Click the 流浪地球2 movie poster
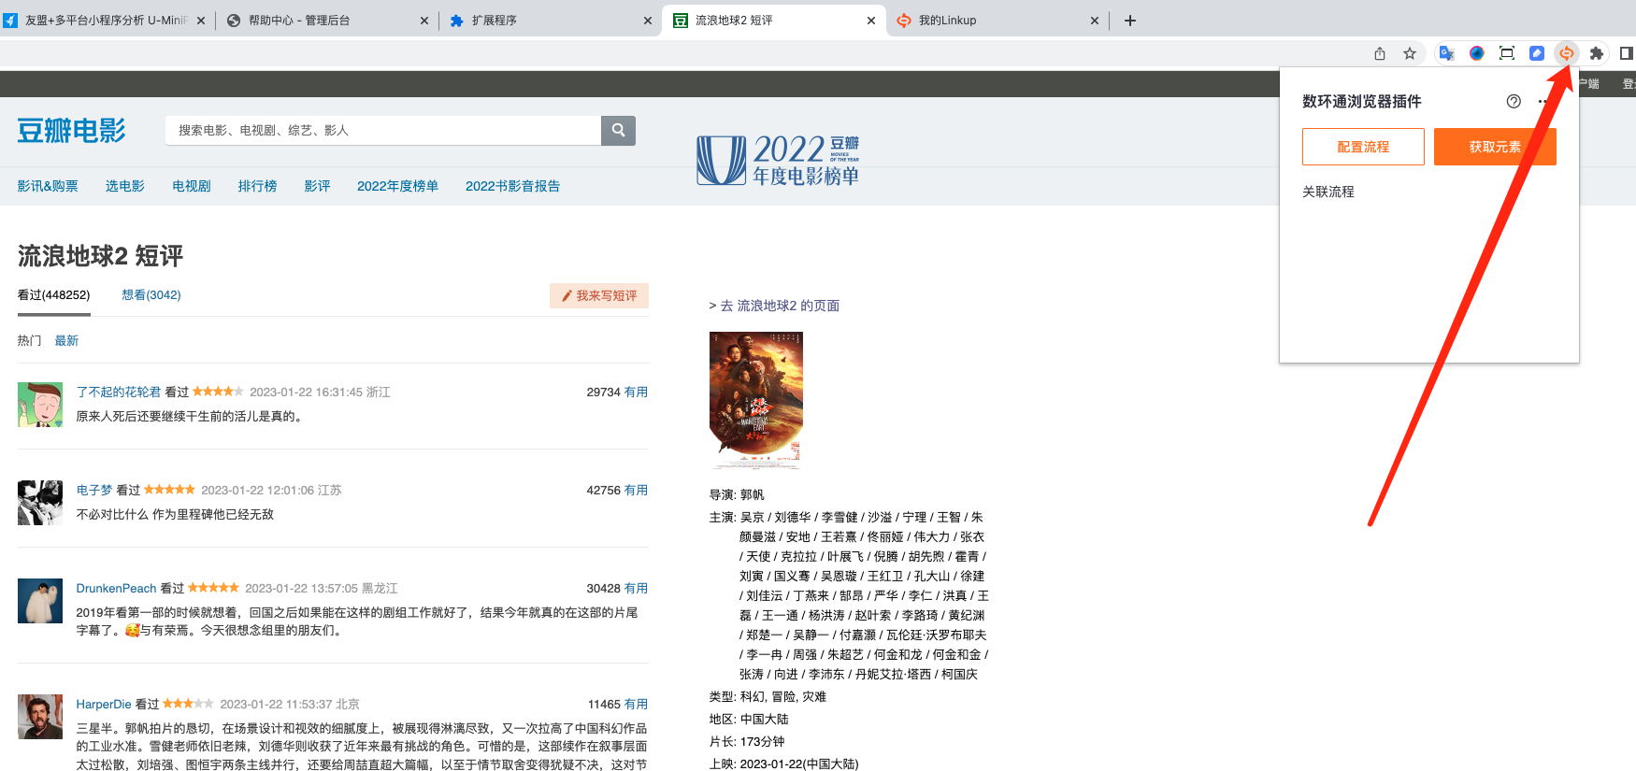1636x771 pixels. (756, 400)
